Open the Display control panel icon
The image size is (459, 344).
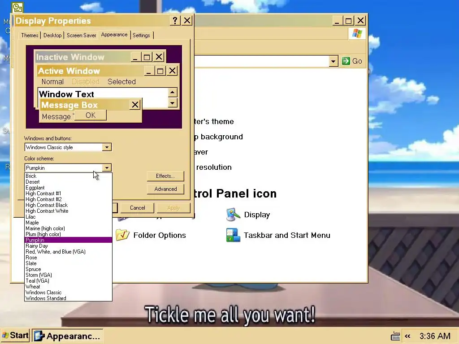coord(248,215)
